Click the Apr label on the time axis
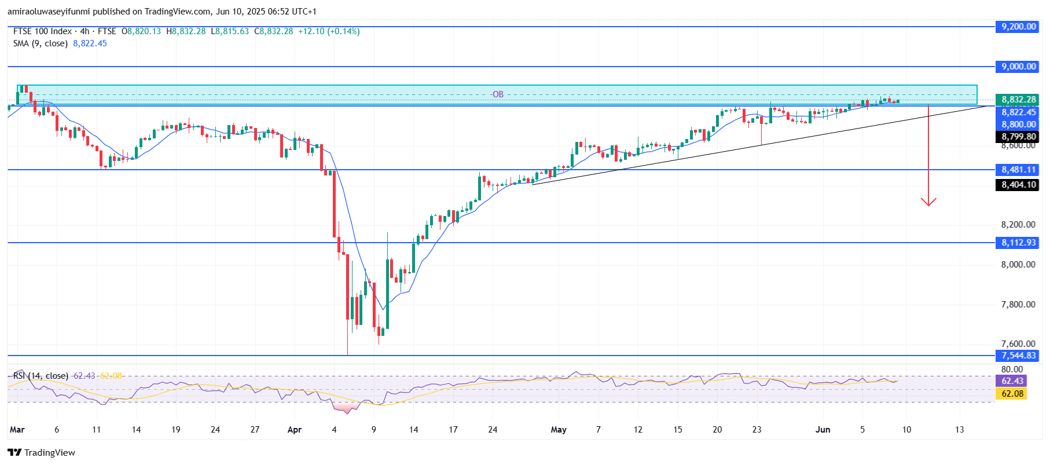The height and width of the screenshot is (465, 1050). 295,430
